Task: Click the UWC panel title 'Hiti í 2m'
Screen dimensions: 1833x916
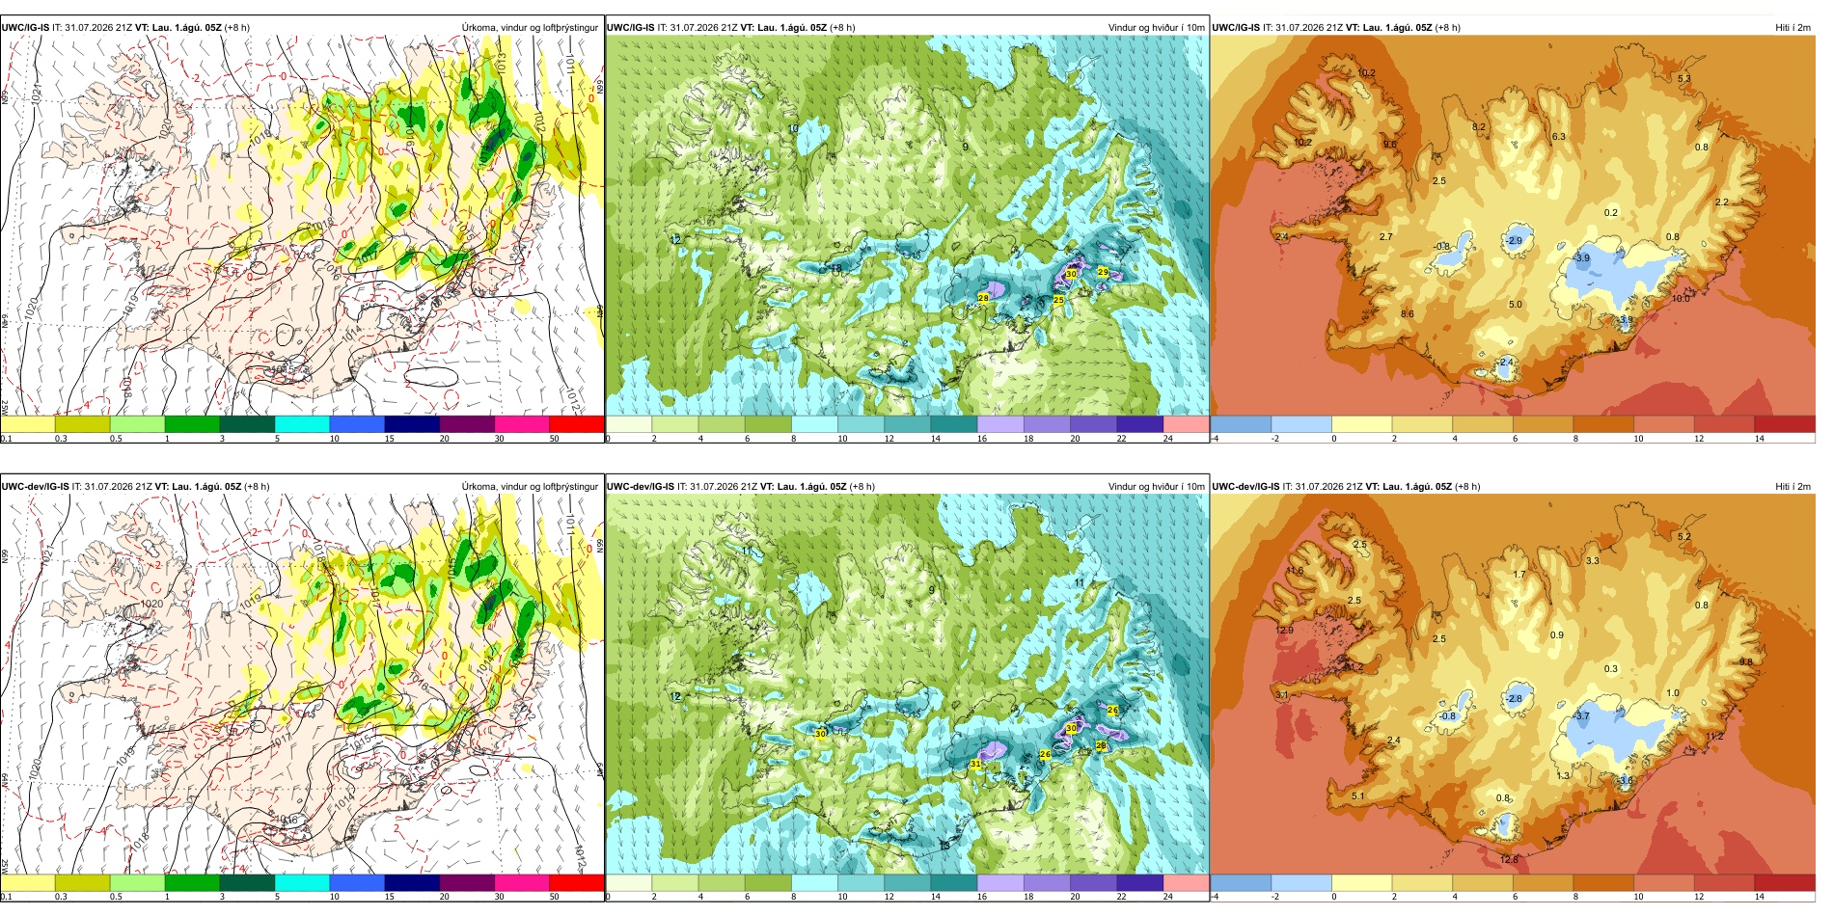Action: click(x=1792, y=28)
